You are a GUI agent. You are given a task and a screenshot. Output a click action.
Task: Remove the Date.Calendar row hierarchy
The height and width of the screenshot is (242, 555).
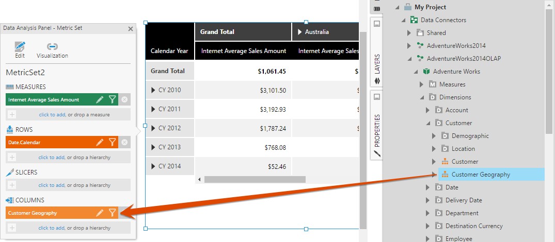pos(124,142)
